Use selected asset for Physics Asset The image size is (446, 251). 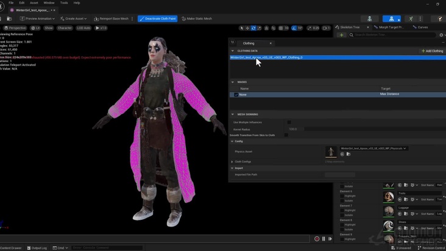click(342, 154)
